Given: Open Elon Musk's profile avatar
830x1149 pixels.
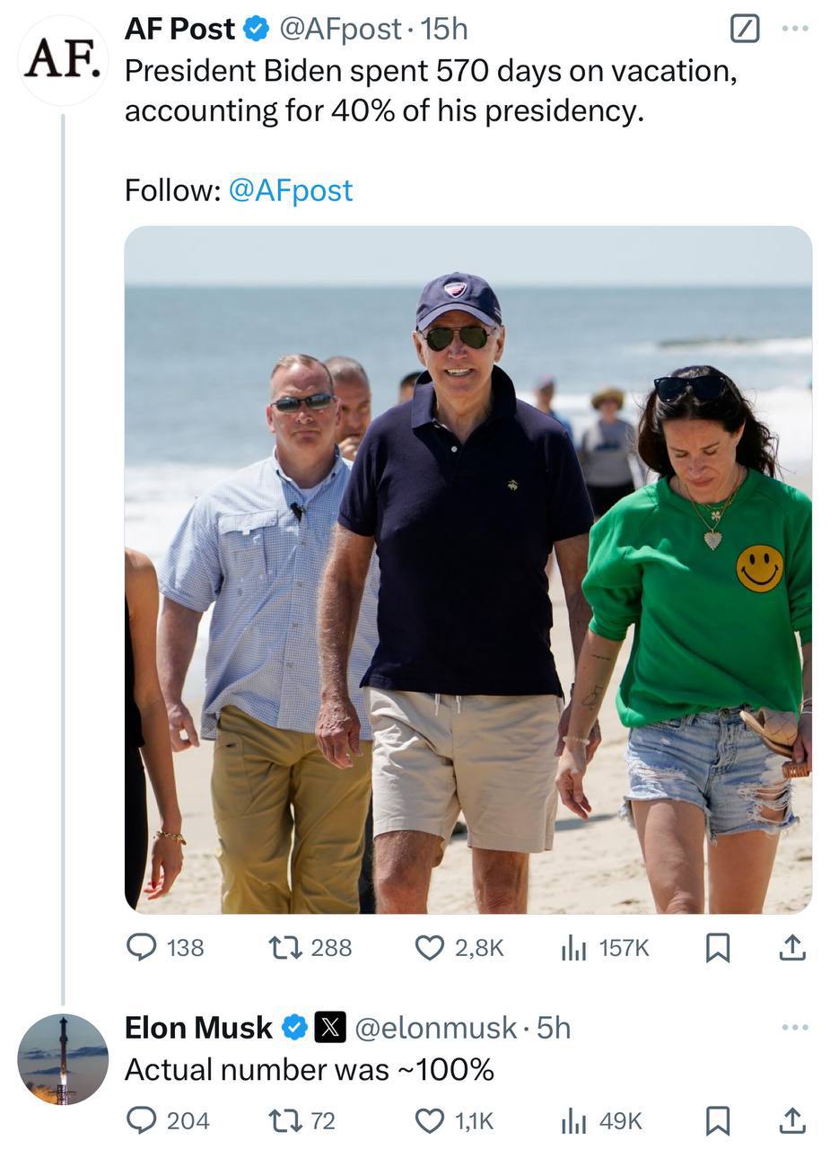Looking at the screenshot, I should [x=62, y=1059].
